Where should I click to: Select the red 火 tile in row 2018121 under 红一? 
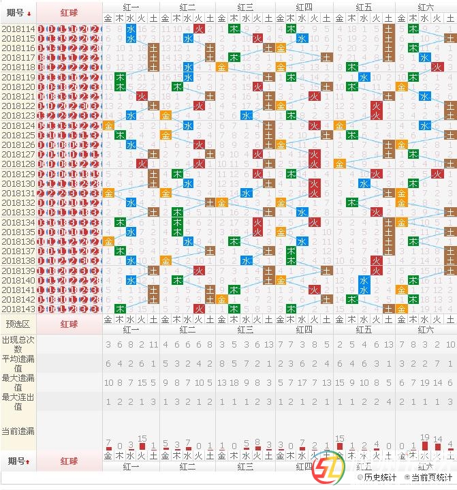pos(142,97)
